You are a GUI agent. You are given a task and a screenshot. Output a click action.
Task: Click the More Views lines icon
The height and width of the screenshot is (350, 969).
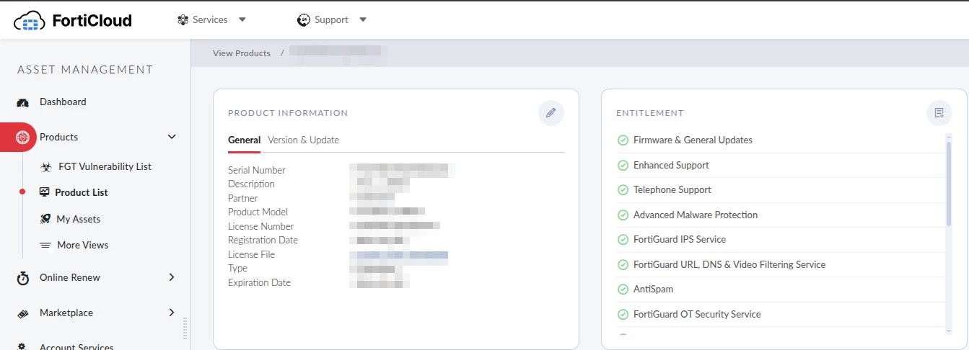click(45, 246)
